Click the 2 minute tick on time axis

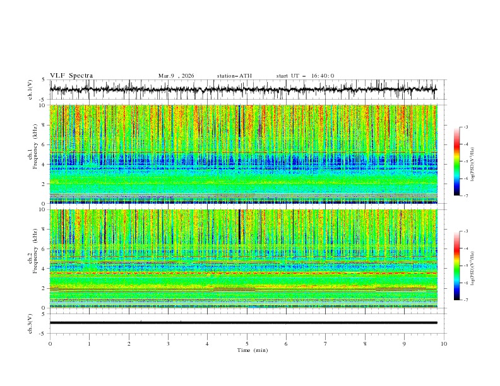(129, 344)
